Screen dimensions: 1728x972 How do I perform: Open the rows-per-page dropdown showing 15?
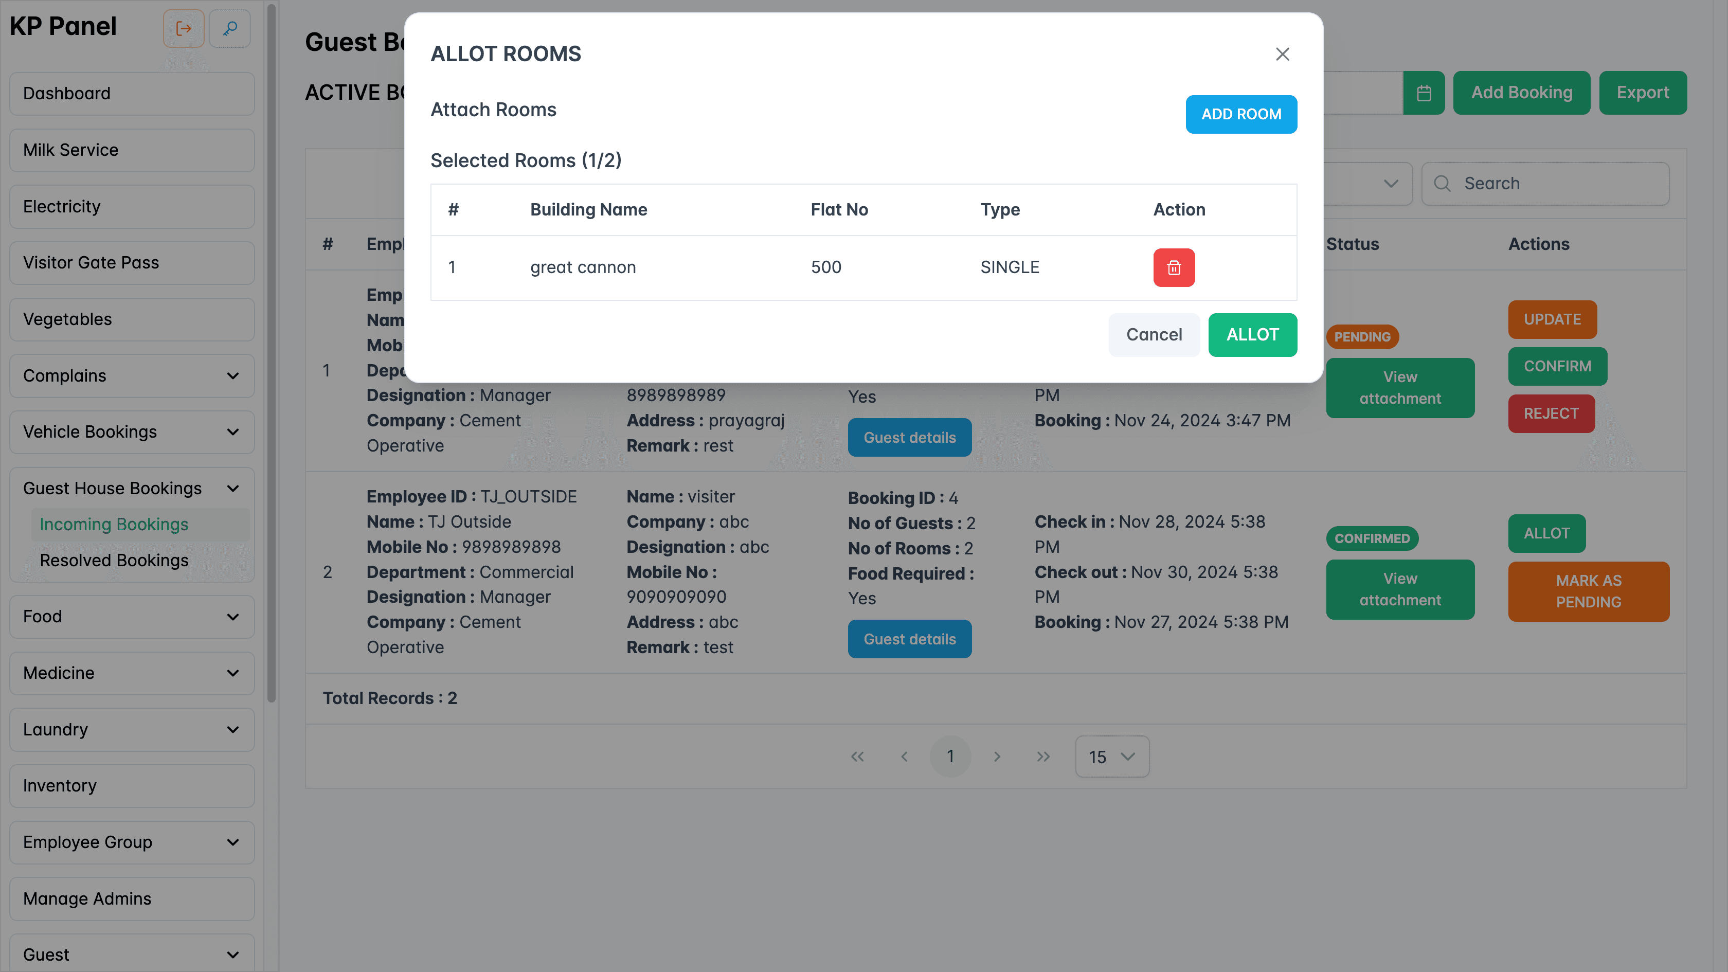point(1111,757)
